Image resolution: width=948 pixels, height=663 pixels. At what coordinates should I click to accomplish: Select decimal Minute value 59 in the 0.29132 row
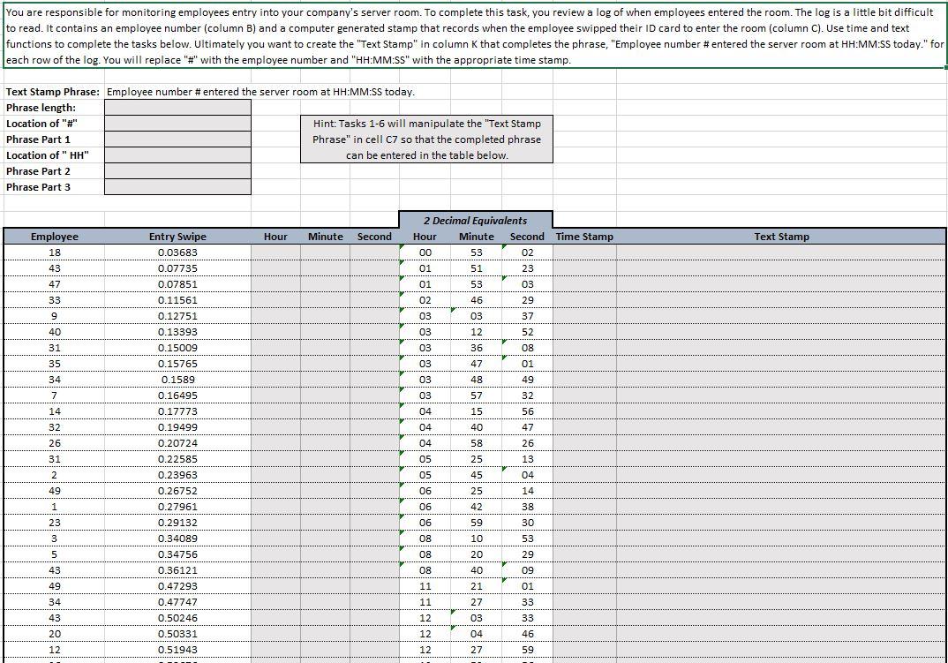pyautogui.click(x=477, y=523)
